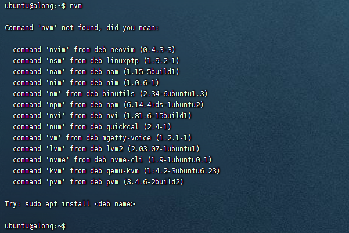Click the 'vm' from deb mgetty-voice line
The height and width of the screenshot is (233, 349).
(102, 138)
